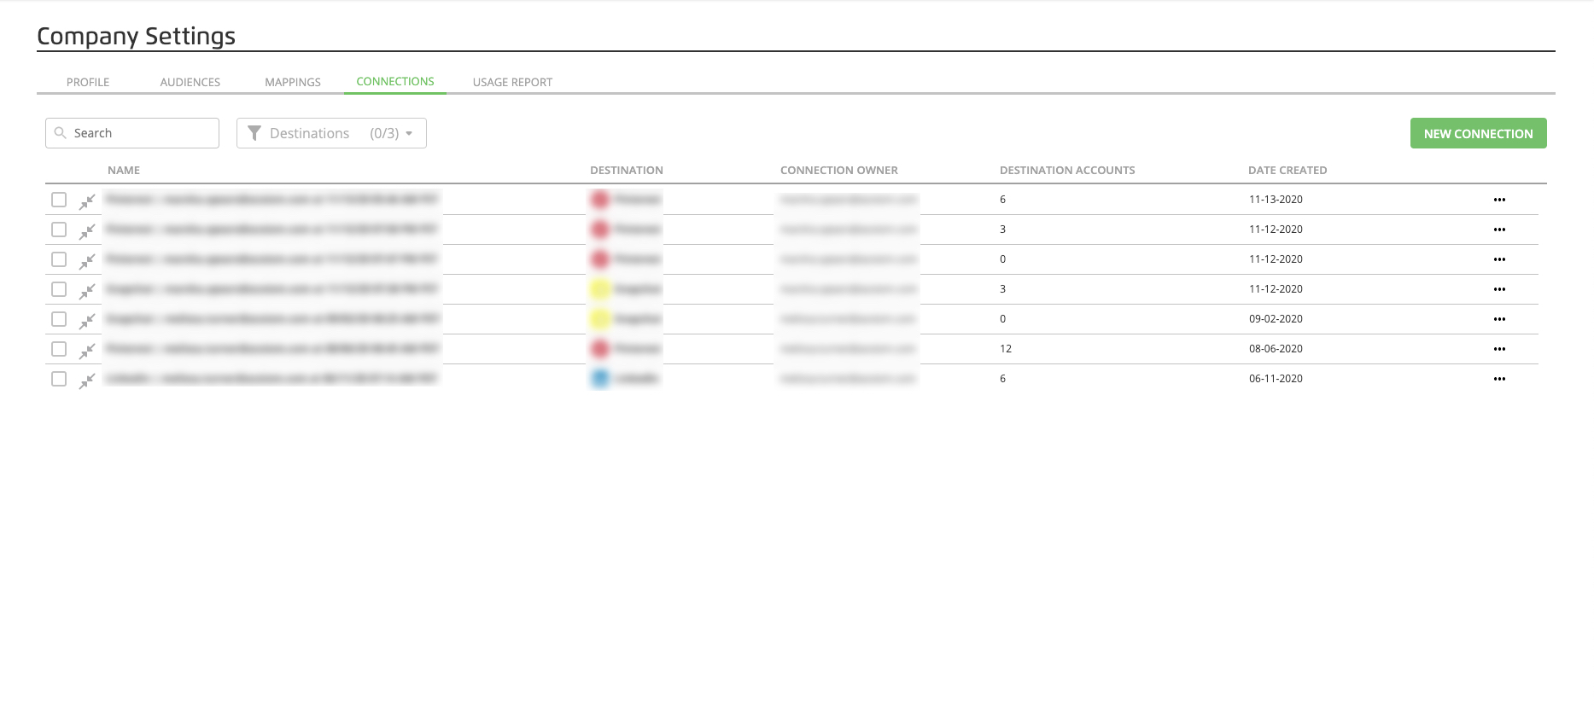Switch to the Profile tab

88,82
